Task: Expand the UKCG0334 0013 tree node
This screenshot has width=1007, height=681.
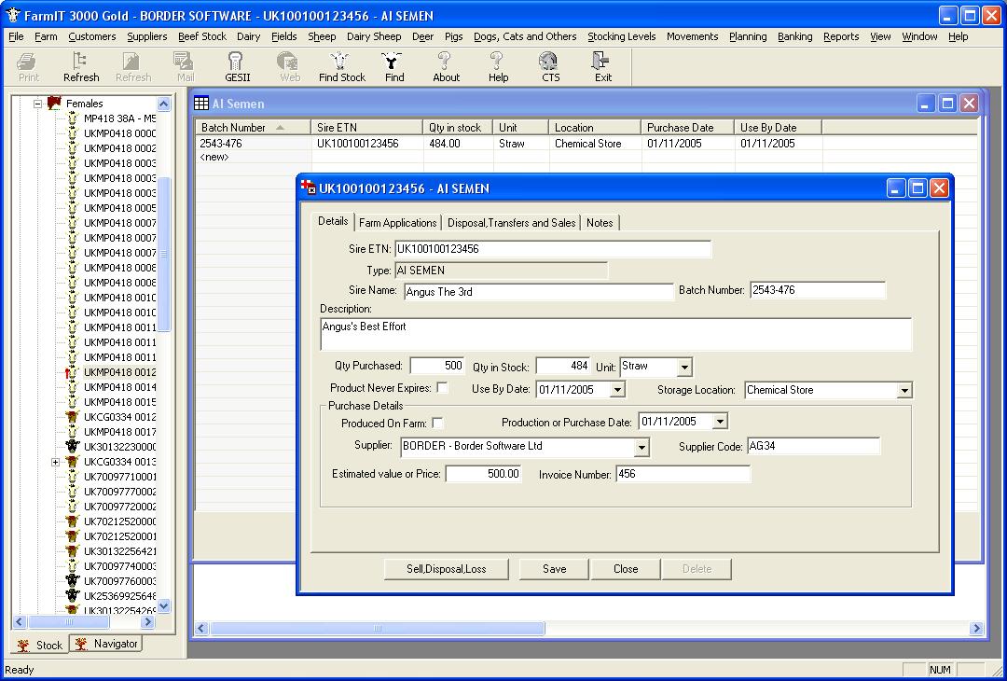Action: [55, 462]
